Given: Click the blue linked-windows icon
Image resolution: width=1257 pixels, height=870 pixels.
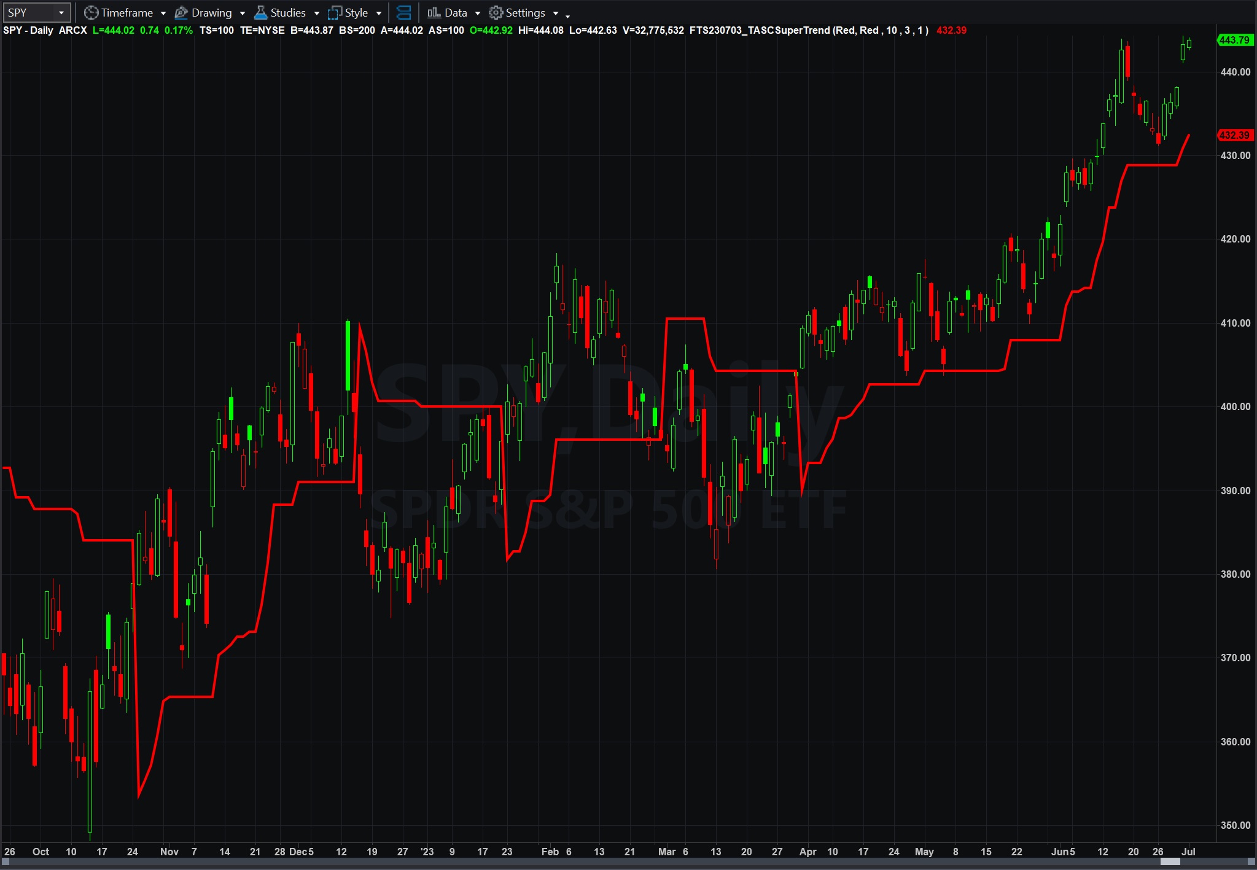Looking at the screenshot, I should (x=403, y=12).
